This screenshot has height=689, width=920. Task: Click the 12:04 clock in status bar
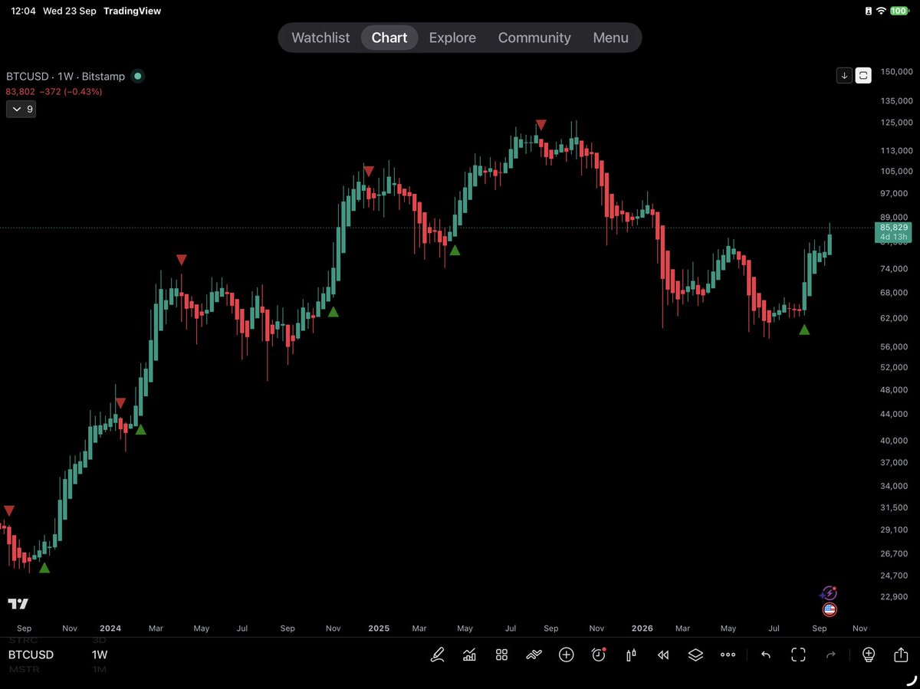(25, 11)
